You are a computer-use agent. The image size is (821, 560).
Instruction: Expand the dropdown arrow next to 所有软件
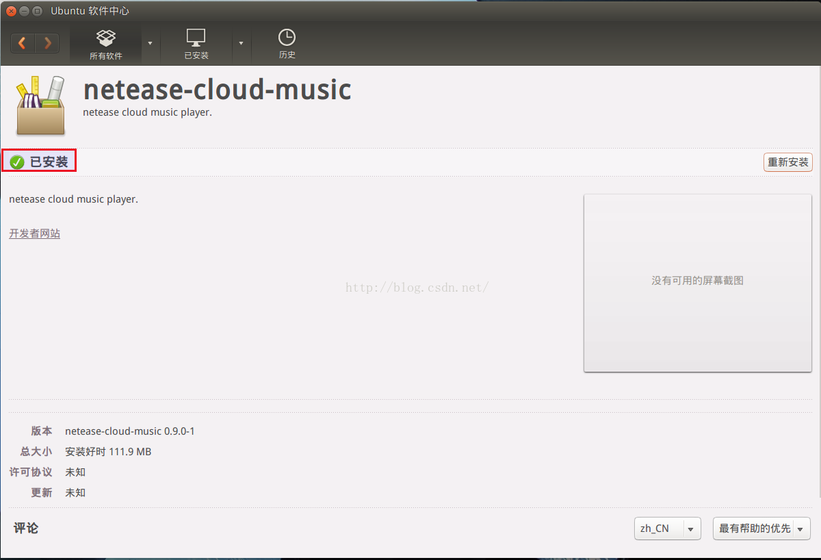(x=150, y=44)
